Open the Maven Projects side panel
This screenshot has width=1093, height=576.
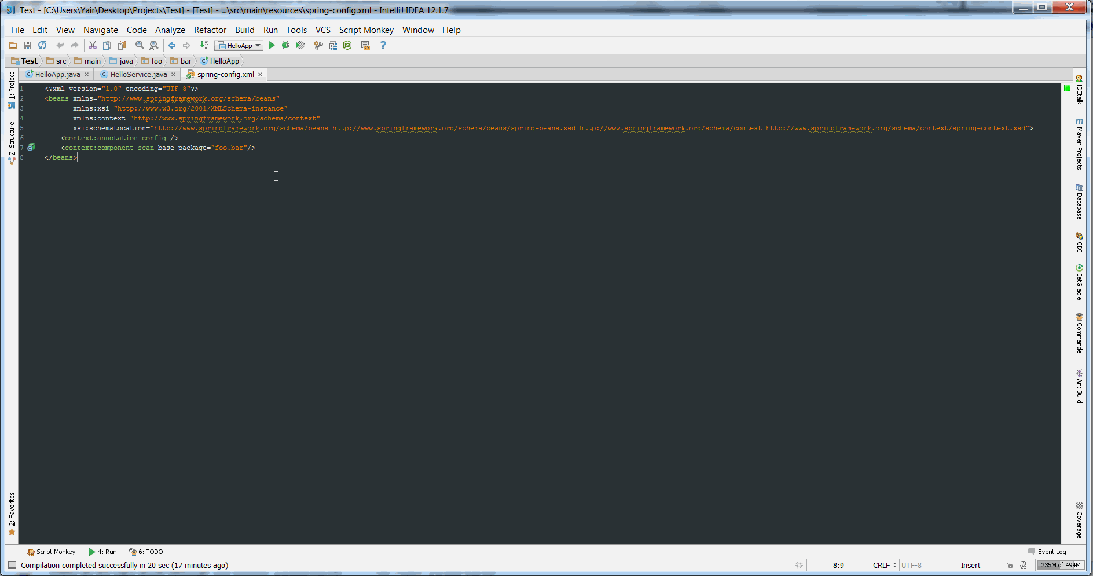coord(1079,145)
